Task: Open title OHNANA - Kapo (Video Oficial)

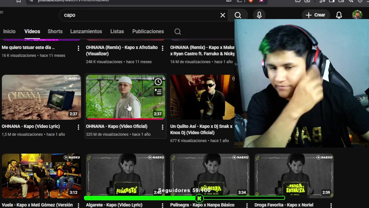Action: 116,126
